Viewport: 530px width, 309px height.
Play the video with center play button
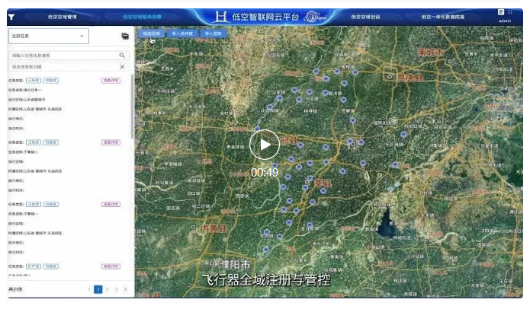click(265, 145)
